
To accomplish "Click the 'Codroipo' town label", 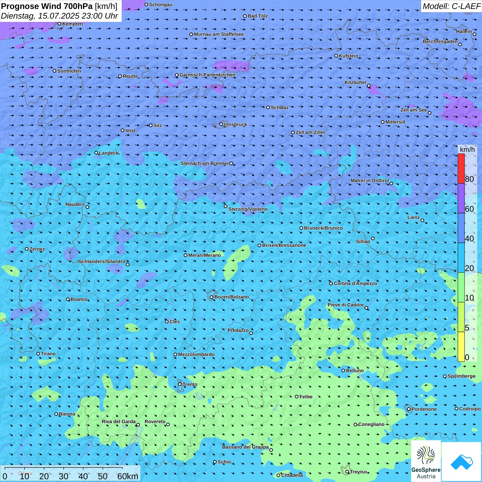I will click(470, 409).
